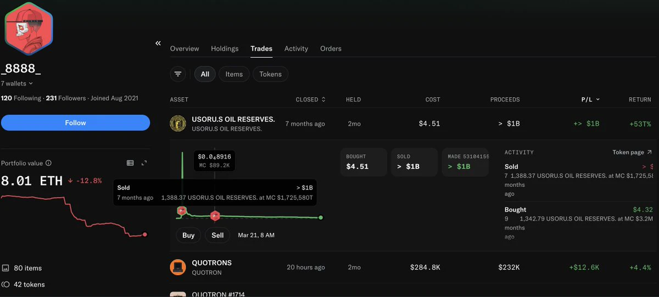Screen dimensions: 659x297
Task: Click the first red sell marker on chart
Action: [182, 210]
